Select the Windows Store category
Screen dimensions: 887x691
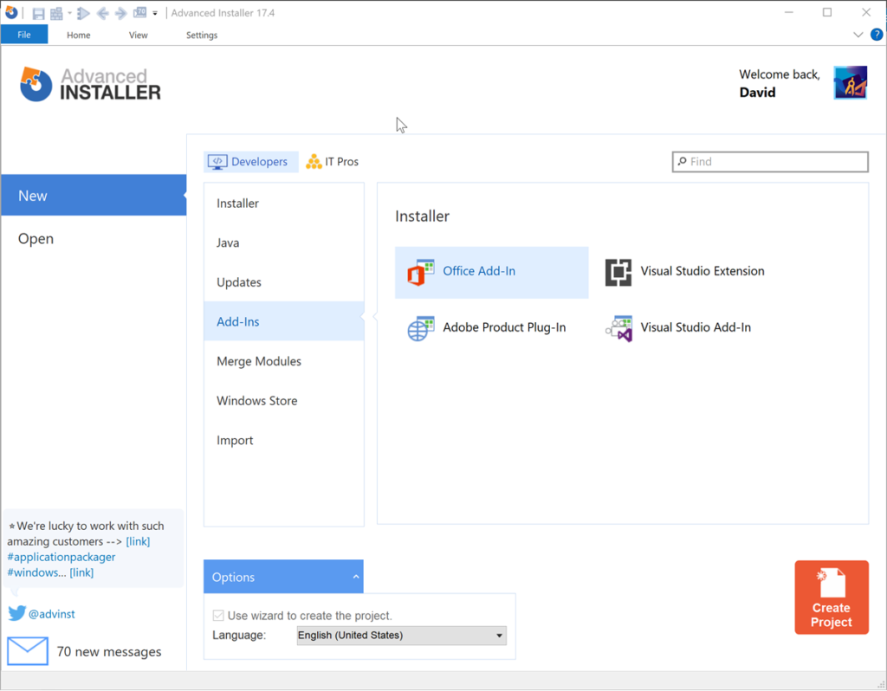tap(284, 400)
